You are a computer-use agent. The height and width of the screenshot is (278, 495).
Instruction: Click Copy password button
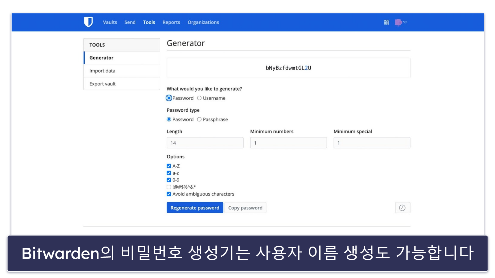pyautogui.click(x=245, y=208)
